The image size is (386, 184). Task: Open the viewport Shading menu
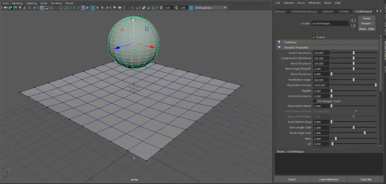pyautogui.click(x=17, y=3)
